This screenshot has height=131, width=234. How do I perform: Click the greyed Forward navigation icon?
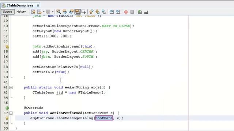click(x=48, y=12)
